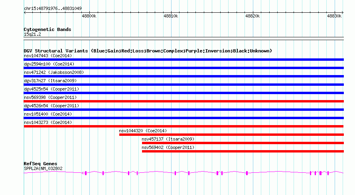Select the 15q21.2 band label

pyautogui.click(x=32, y=34)
